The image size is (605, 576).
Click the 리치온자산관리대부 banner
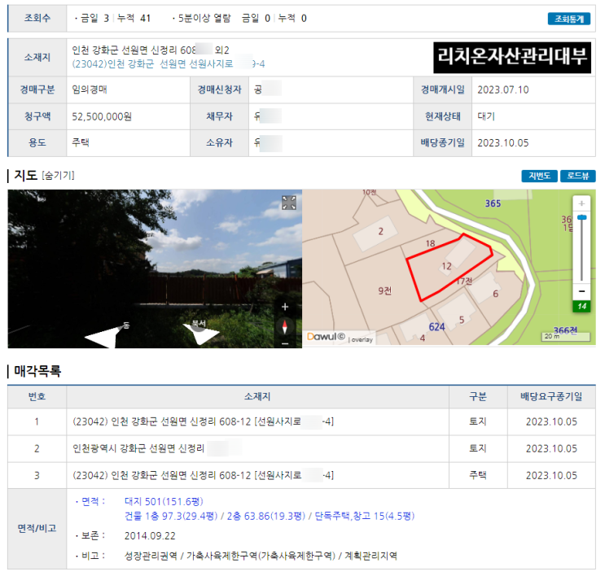[x=512, y=57]
